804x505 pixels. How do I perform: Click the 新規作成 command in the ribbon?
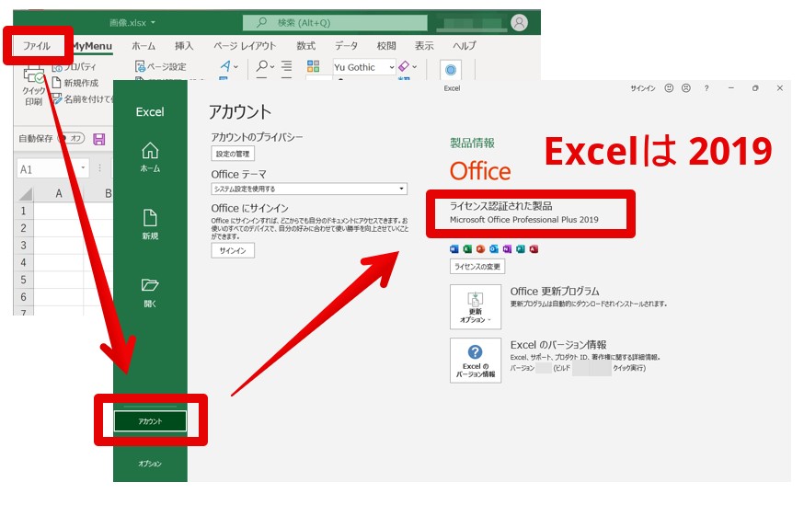[x=75, y=83]
